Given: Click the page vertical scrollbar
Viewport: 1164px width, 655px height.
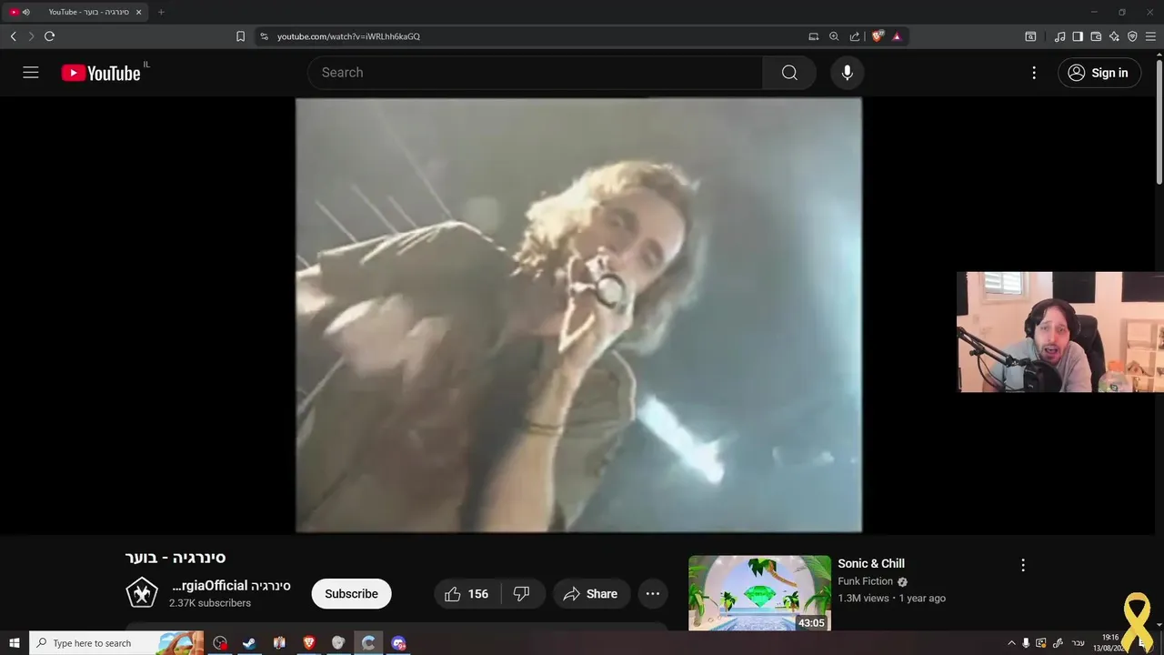Looking at the screenshot, I should coord(1159,120).
